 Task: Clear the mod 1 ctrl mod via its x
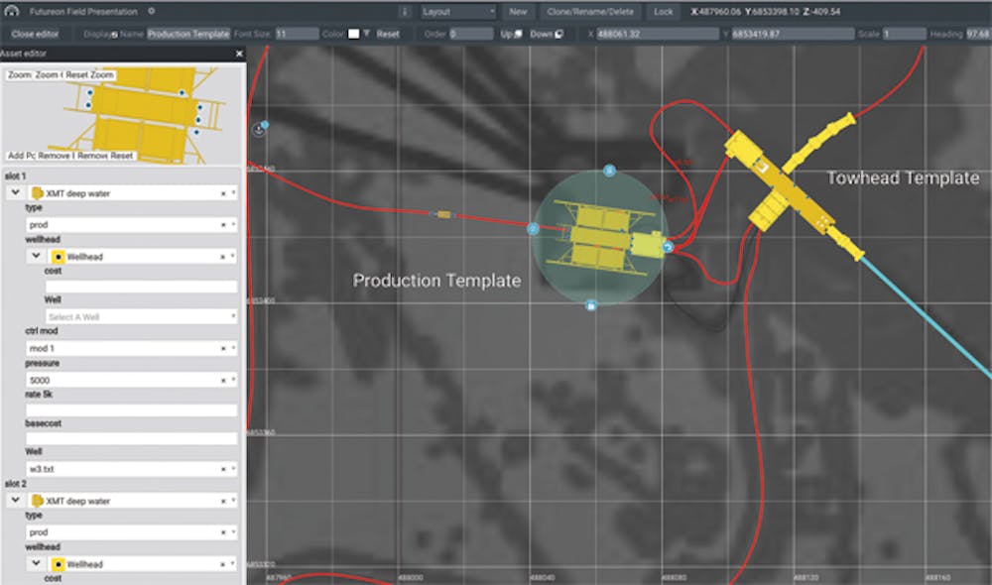[225, 347]
